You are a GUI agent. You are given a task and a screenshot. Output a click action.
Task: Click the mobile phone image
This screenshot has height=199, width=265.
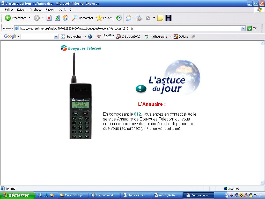coord(80,96)
